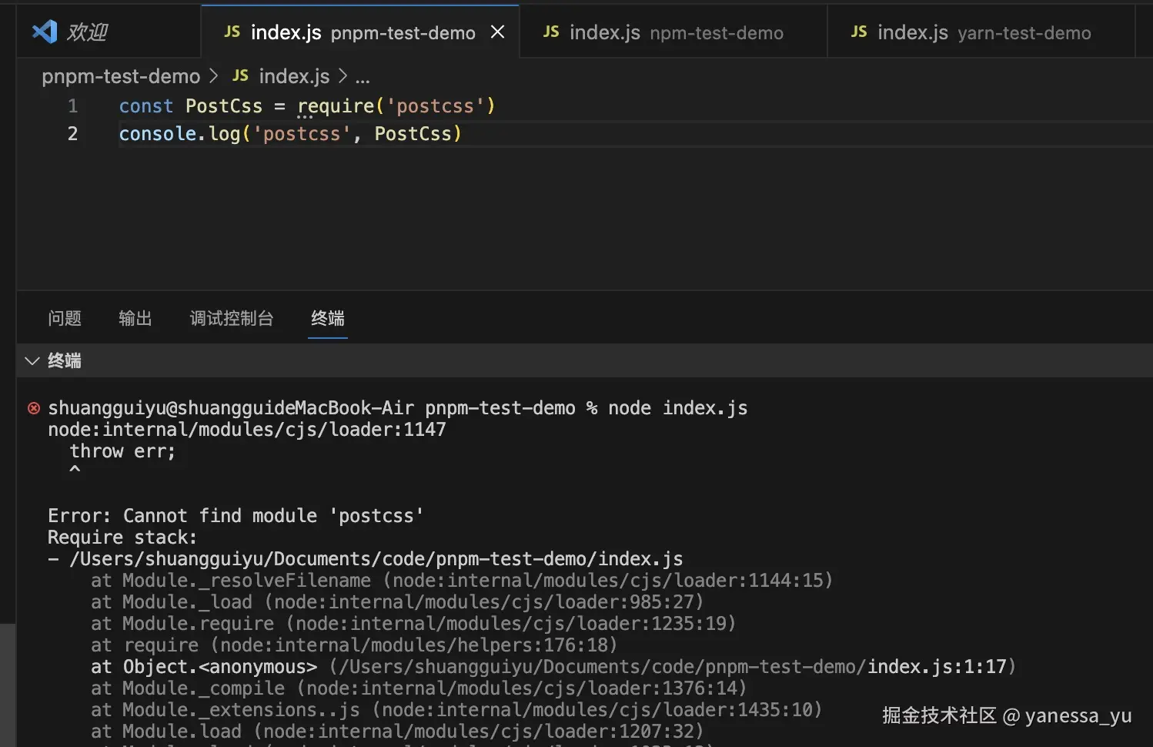Click line number 2 in gutter
This screenshot has width=1153, height=747.
(72, 134)
